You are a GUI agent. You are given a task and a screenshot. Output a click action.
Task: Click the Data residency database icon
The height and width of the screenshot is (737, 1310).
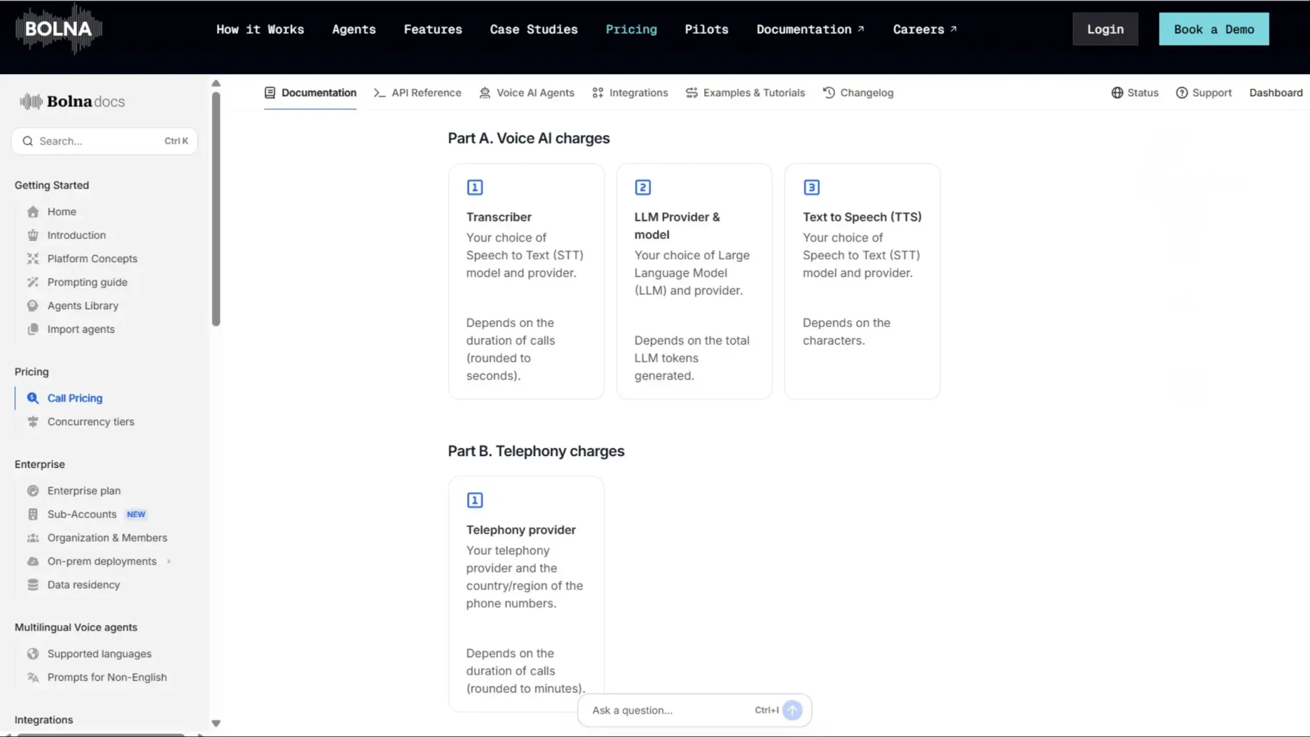33,585
